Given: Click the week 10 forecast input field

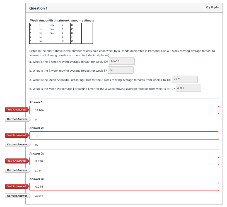Looking at the screenshot, I should [122, 61].
